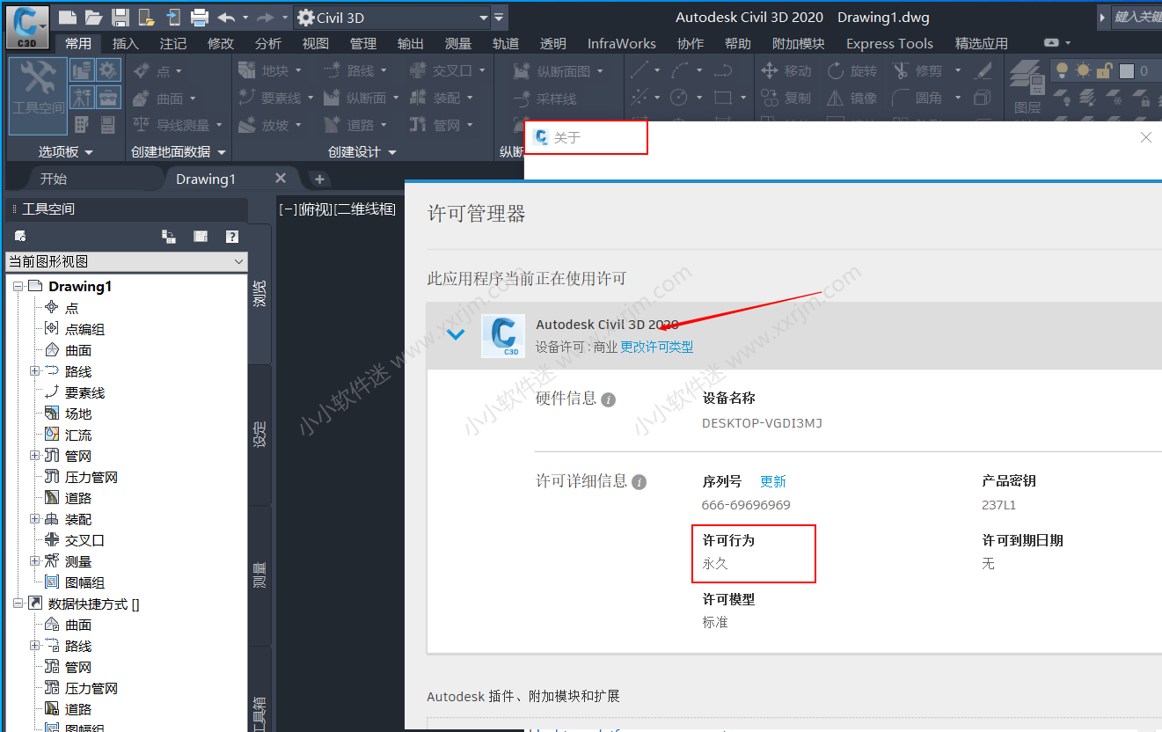This screenshot has width=1162, height=732.
Task: Close the Drawing1 document tab
Action: tap(281, 178)
